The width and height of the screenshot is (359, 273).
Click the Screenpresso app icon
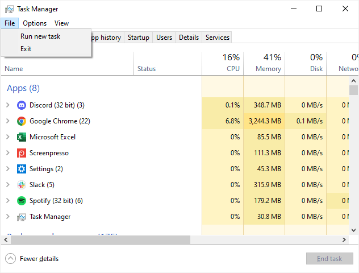pos(22,153)
